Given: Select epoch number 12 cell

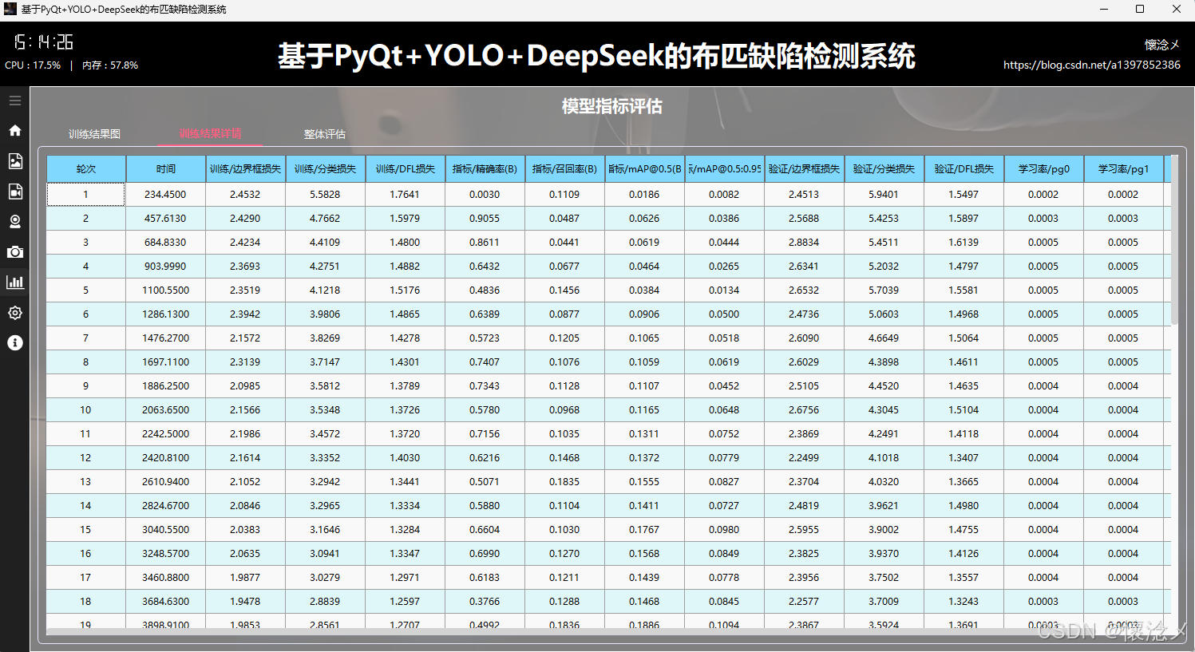Looking at the screenshot, I should point(86,457).
